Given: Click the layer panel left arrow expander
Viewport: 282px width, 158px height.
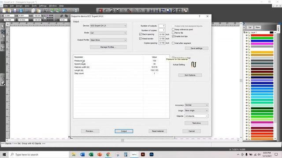Looking at the screenshot, I should tap(244, 27).
